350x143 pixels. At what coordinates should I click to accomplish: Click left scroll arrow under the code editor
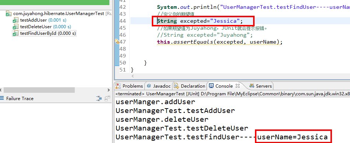tap(133, 76)
